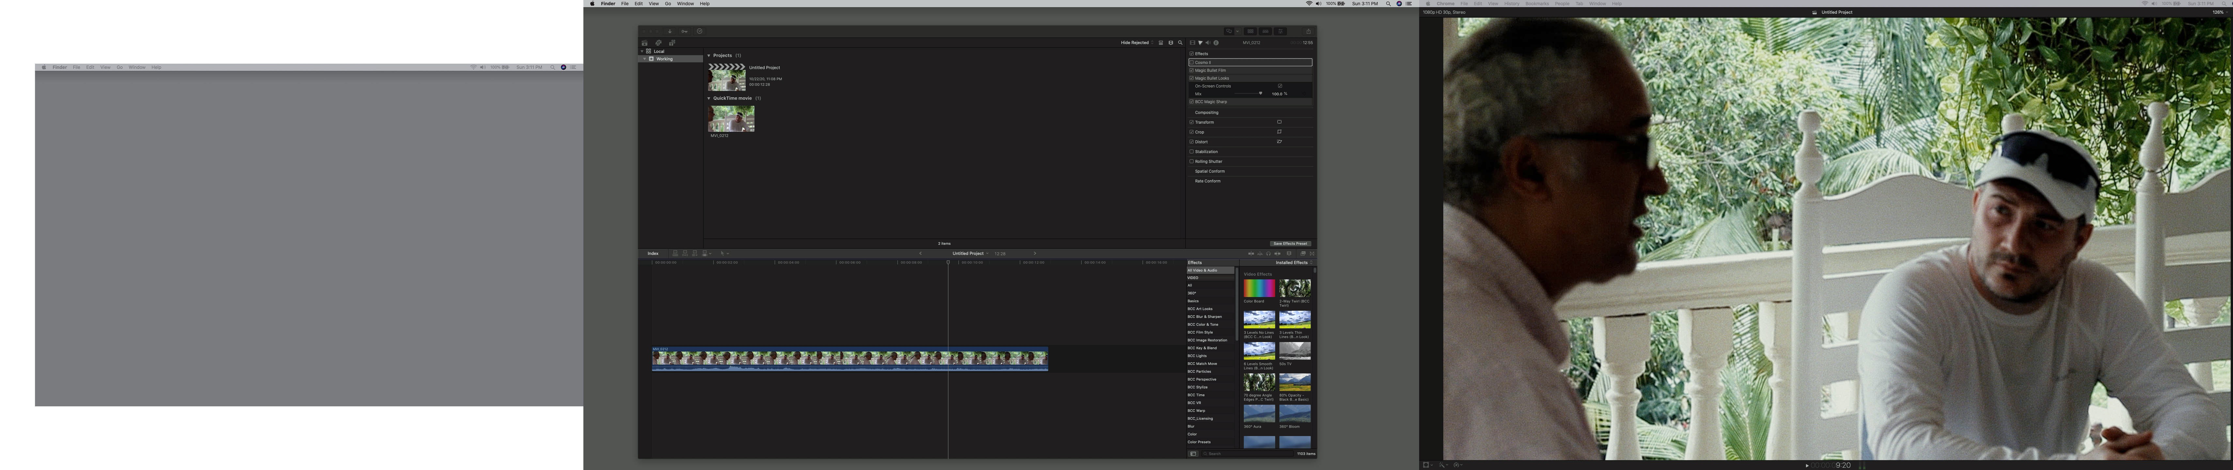Open the browser search magnifier icon
The width and height of the screenshot is (2233, 470).
pos(1180,42)
